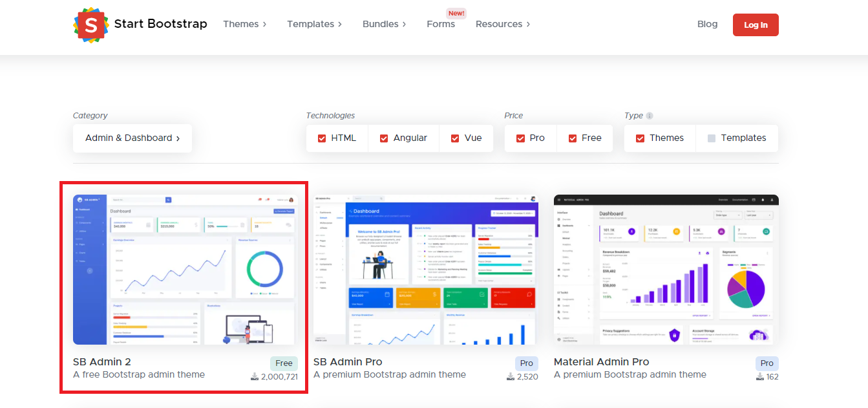The image size is (868, 408).
Task: Toggle the Pro price checkbox
Action: pyautogui.click(x=521, y=138)
